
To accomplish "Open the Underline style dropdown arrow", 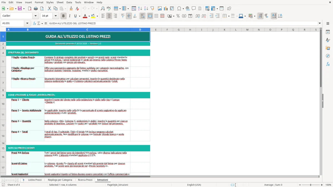I will coord(79,16).
